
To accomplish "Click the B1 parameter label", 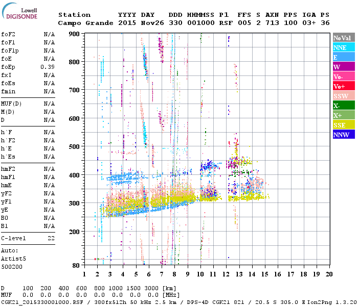I will 5,226.
